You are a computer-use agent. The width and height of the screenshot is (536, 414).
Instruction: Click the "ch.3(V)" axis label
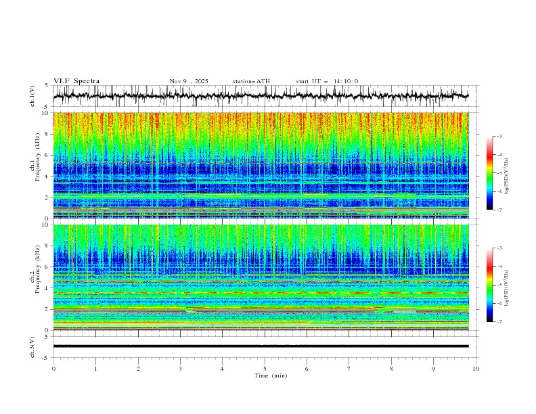click(x=32, y=347)
